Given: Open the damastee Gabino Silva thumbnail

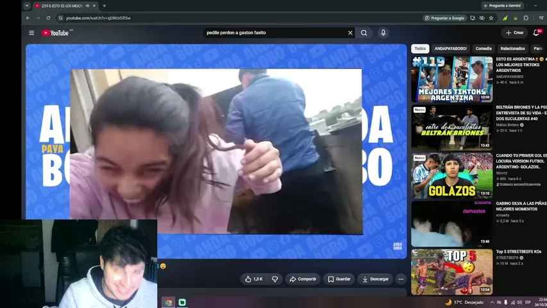Looking at the screenshot, I should click(451, 224).
